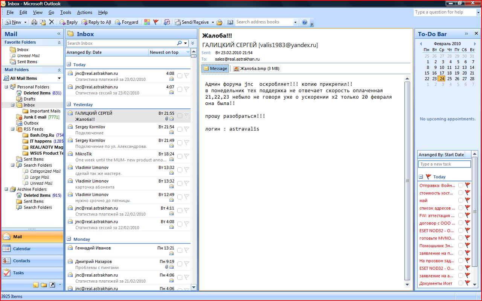Switch to the Tasks pane

(x=32, y=273)
